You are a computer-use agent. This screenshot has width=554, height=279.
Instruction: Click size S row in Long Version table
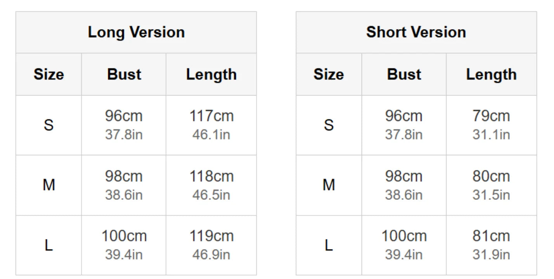click(x=136, y=125)
